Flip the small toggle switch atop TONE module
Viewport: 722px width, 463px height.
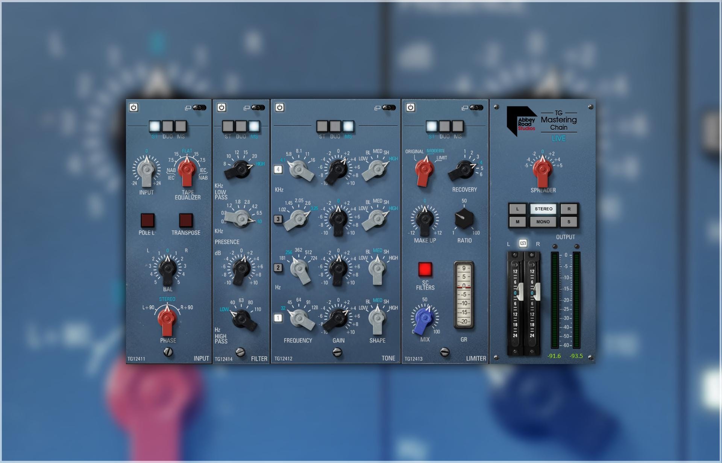(x=389, y=108)
